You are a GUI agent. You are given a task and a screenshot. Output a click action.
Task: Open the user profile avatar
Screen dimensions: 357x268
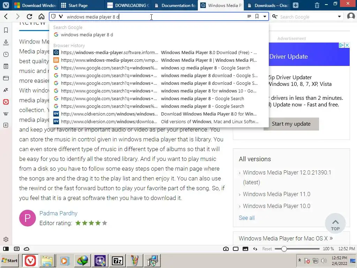coord(351,16)
